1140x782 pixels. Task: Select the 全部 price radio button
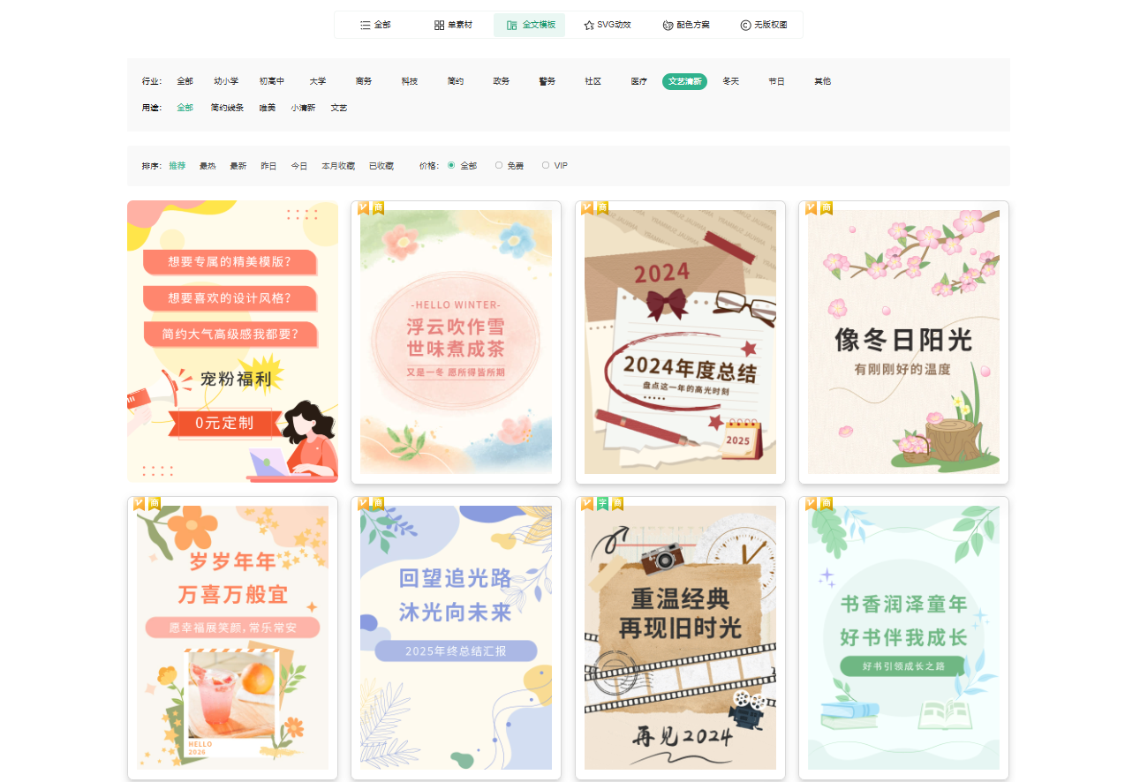451,165
